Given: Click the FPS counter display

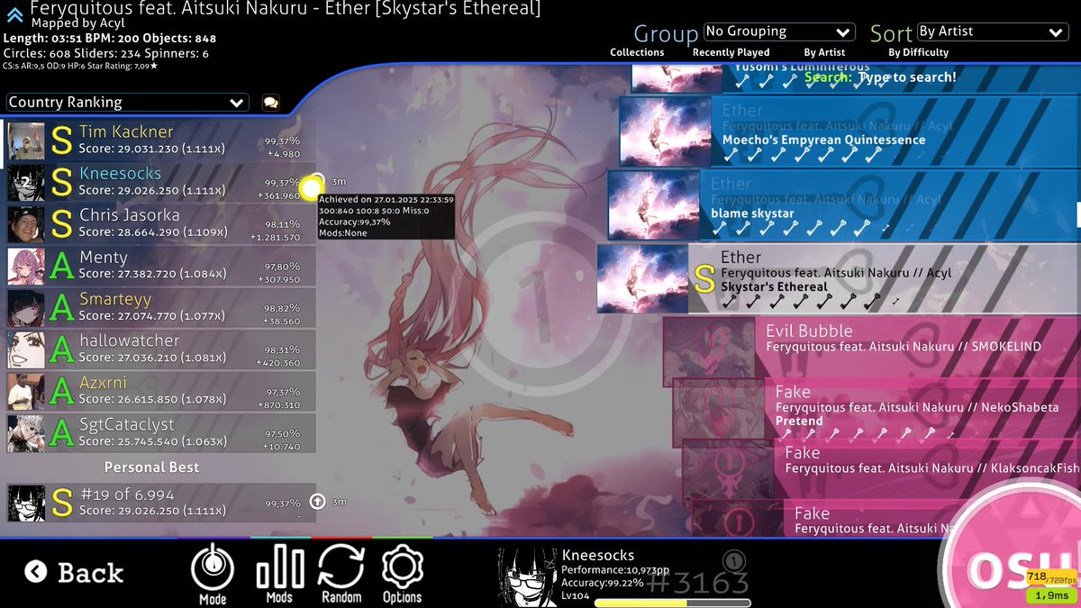Looking at the screenshot, I should pos(1052,576).
